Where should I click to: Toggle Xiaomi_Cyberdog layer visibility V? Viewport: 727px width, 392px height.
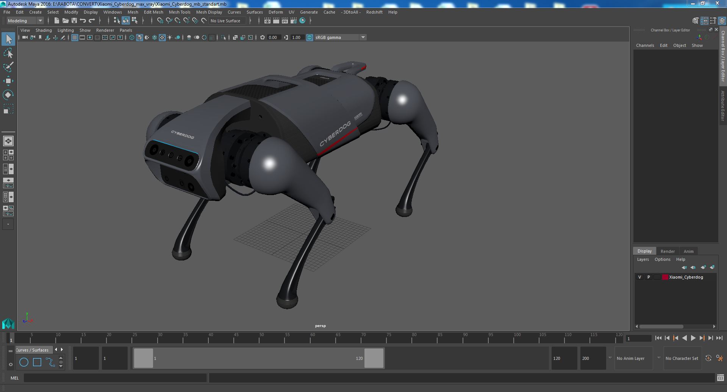[640, 277]
